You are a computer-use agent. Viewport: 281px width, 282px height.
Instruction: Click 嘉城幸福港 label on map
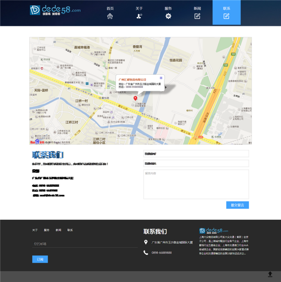click(82, 47)
